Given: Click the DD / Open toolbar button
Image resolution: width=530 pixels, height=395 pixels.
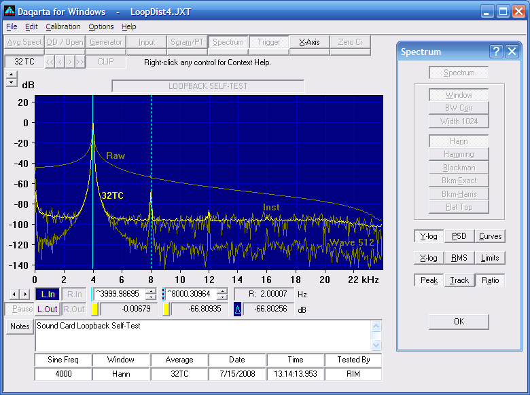Looking at the screenshot, I should (65, 42).
